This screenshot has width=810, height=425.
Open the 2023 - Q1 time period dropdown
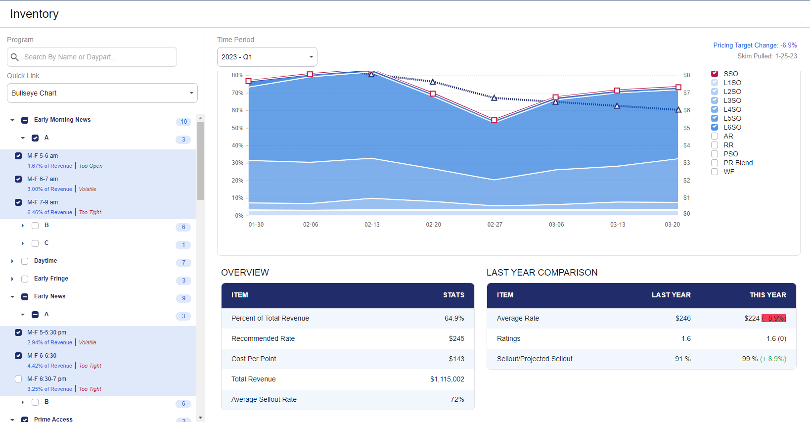(267, 57)
